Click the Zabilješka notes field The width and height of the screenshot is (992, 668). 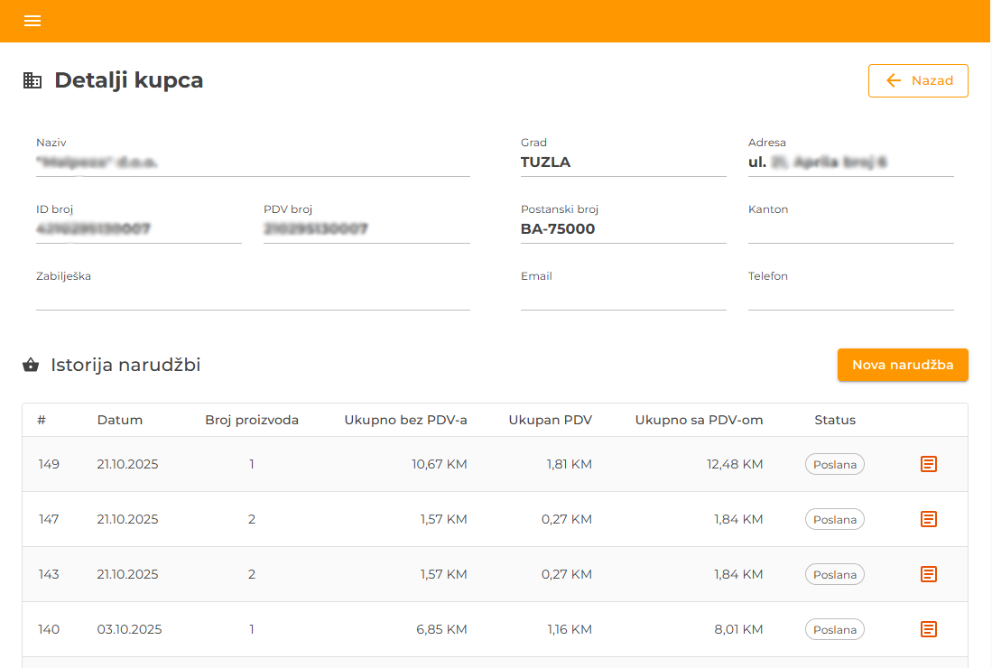tap(253, 296)
